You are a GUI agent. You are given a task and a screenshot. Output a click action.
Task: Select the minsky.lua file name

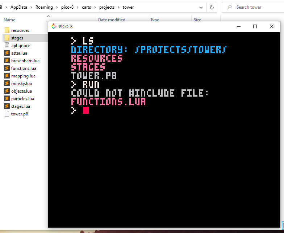click(x=21, y=84)
